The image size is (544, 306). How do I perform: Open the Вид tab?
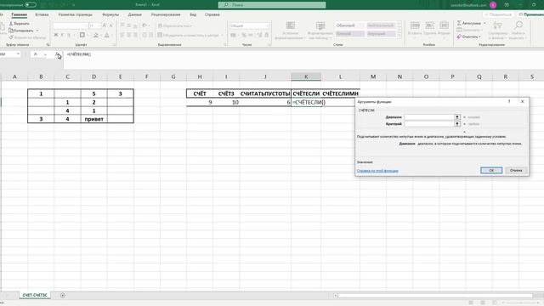pos(193,14)
